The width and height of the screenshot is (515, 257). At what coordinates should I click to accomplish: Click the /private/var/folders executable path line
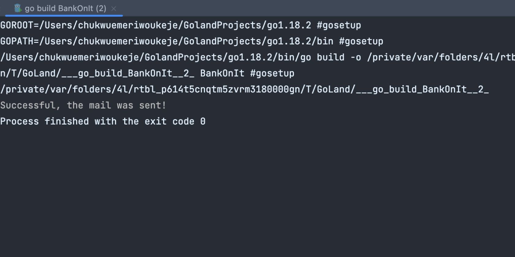click(x=244, y=89)
